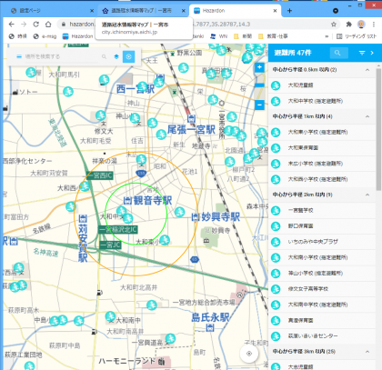Select いちのみや中央プラザ in the list
This screenshot has width=382, height=370.
click(322, 242)
